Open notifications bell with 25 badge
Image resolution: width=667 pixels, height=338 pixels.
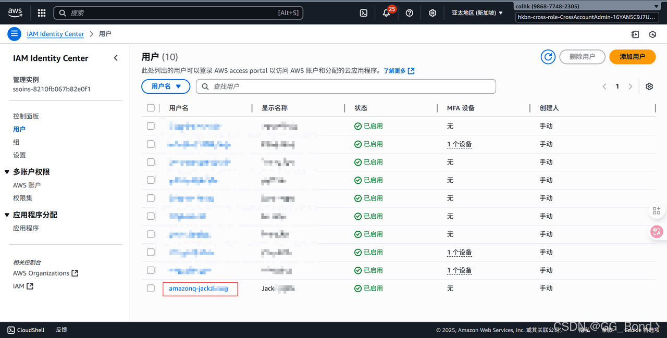pos(387,12)
